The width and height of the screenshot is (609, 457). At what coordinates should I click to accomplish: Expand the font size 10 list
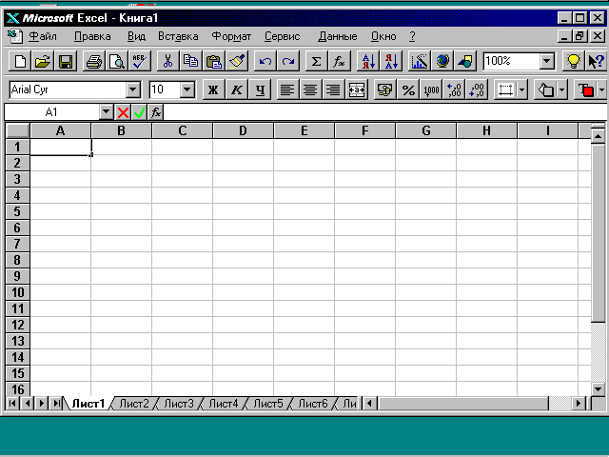coord(187,89)
